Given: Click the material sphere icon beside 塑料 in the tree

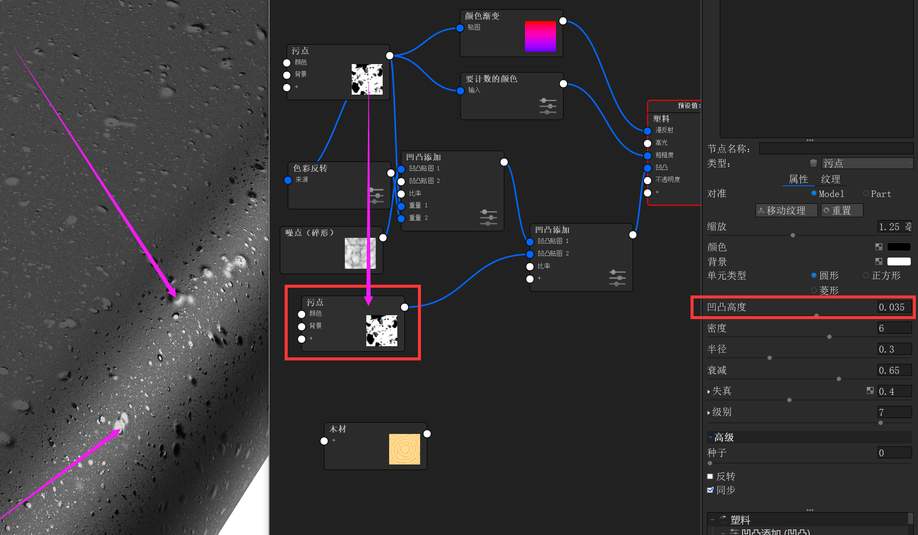Looking at the screenshot, I should coord(724,520).
